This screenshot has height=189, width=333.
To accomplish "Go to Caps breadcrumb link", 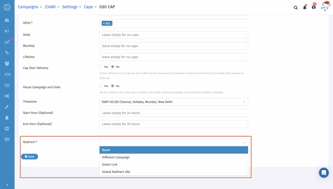I will point(88,7).
